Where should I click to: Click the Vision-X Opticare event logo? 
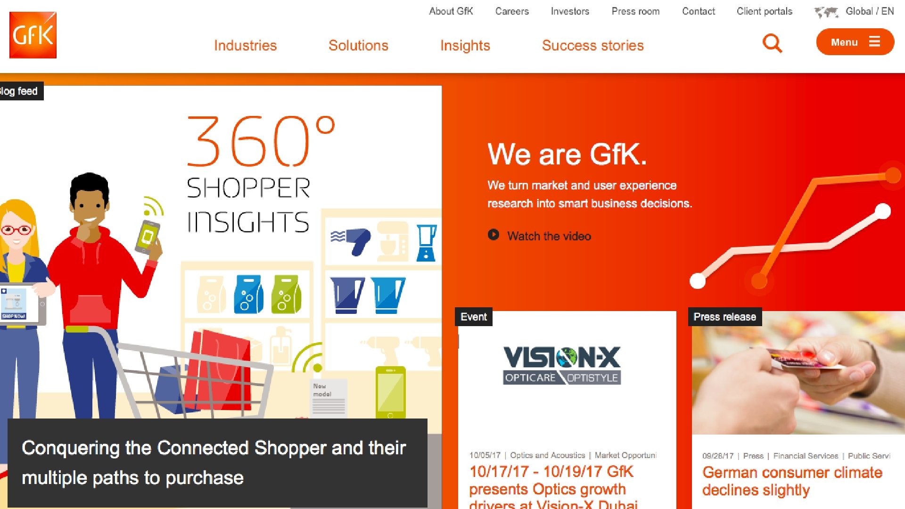562,366
